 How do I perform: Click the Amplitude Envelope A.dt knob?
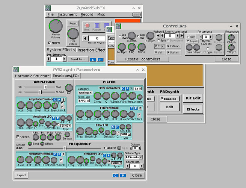pyautogui.click(x=21, y=105)
